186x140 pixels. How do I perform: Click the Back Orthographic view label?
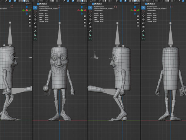point(152,7)
